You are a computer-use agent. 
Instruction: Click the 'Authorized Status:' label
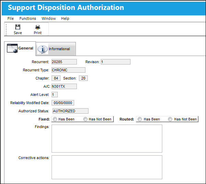(34, 111)
